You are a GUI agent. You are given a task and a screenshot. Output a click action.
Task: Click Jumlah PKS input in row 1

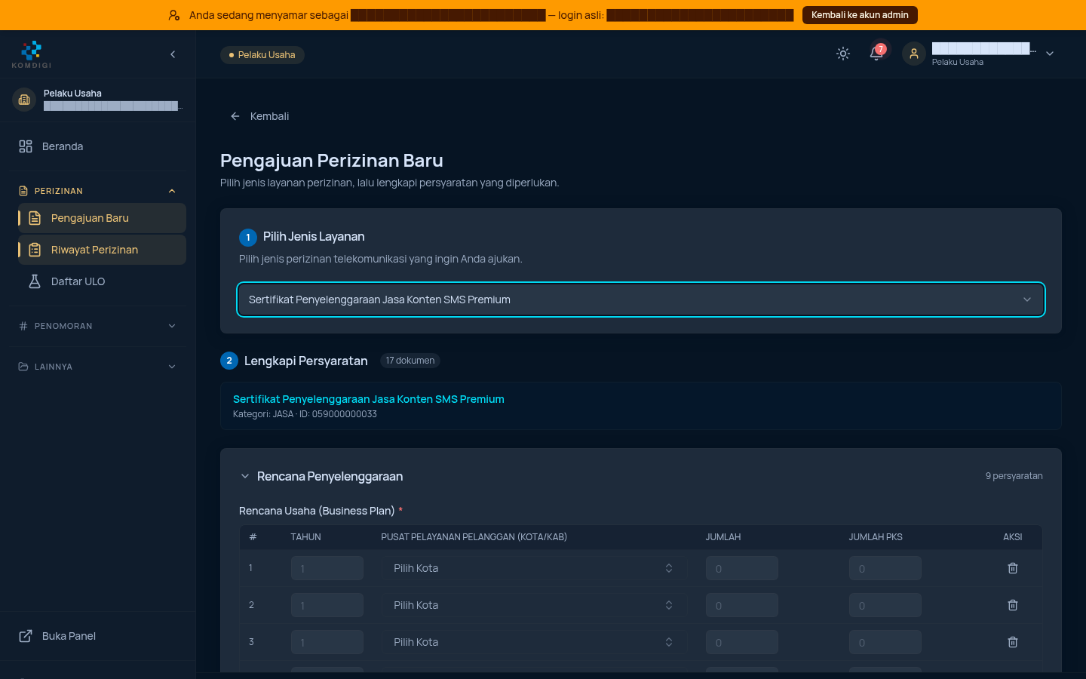[885, 568]
